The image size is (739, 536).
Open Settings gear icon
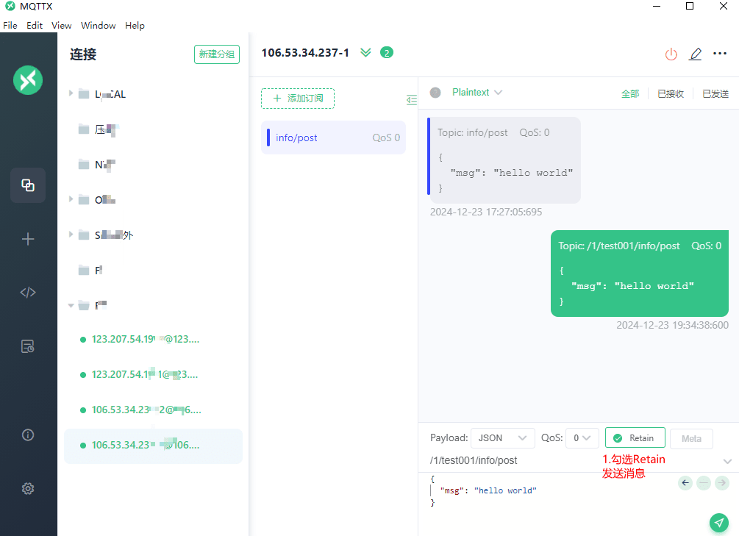tap(28, 488)
